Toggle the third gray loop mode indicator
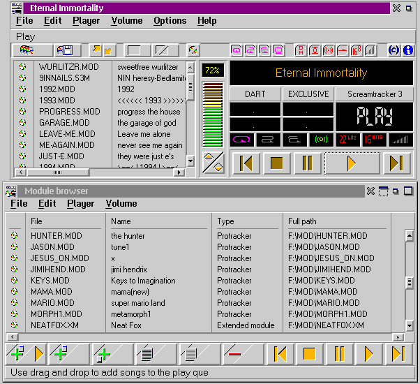 294,140
